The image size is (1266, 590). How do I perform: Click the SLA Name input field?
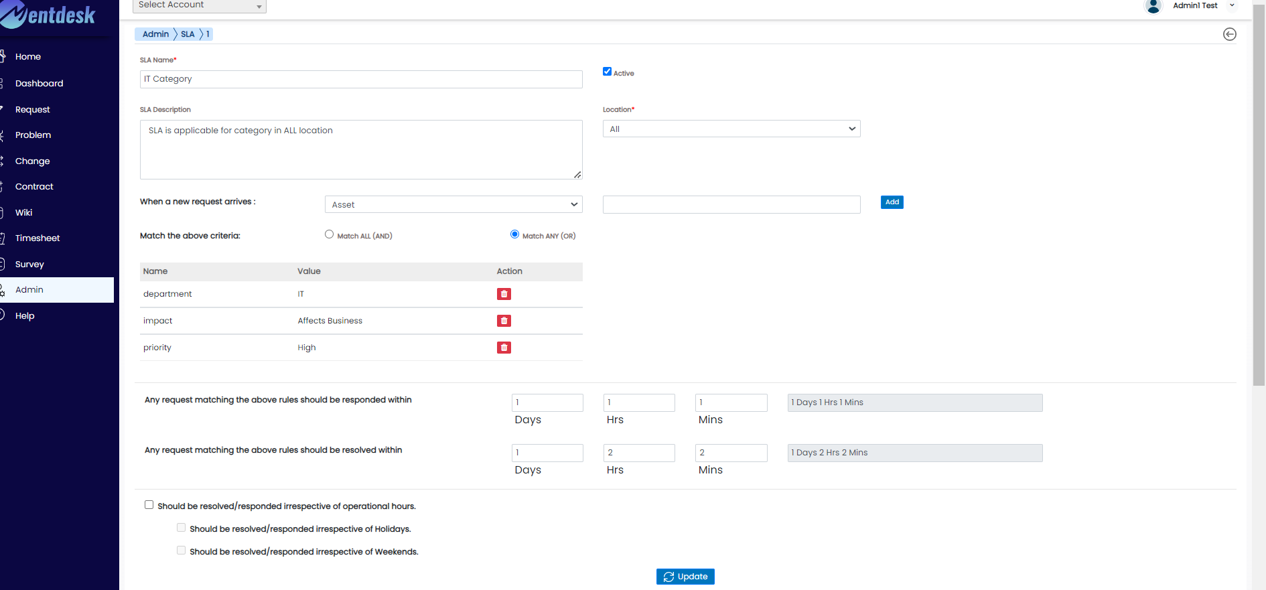click(x=361, y=79)
